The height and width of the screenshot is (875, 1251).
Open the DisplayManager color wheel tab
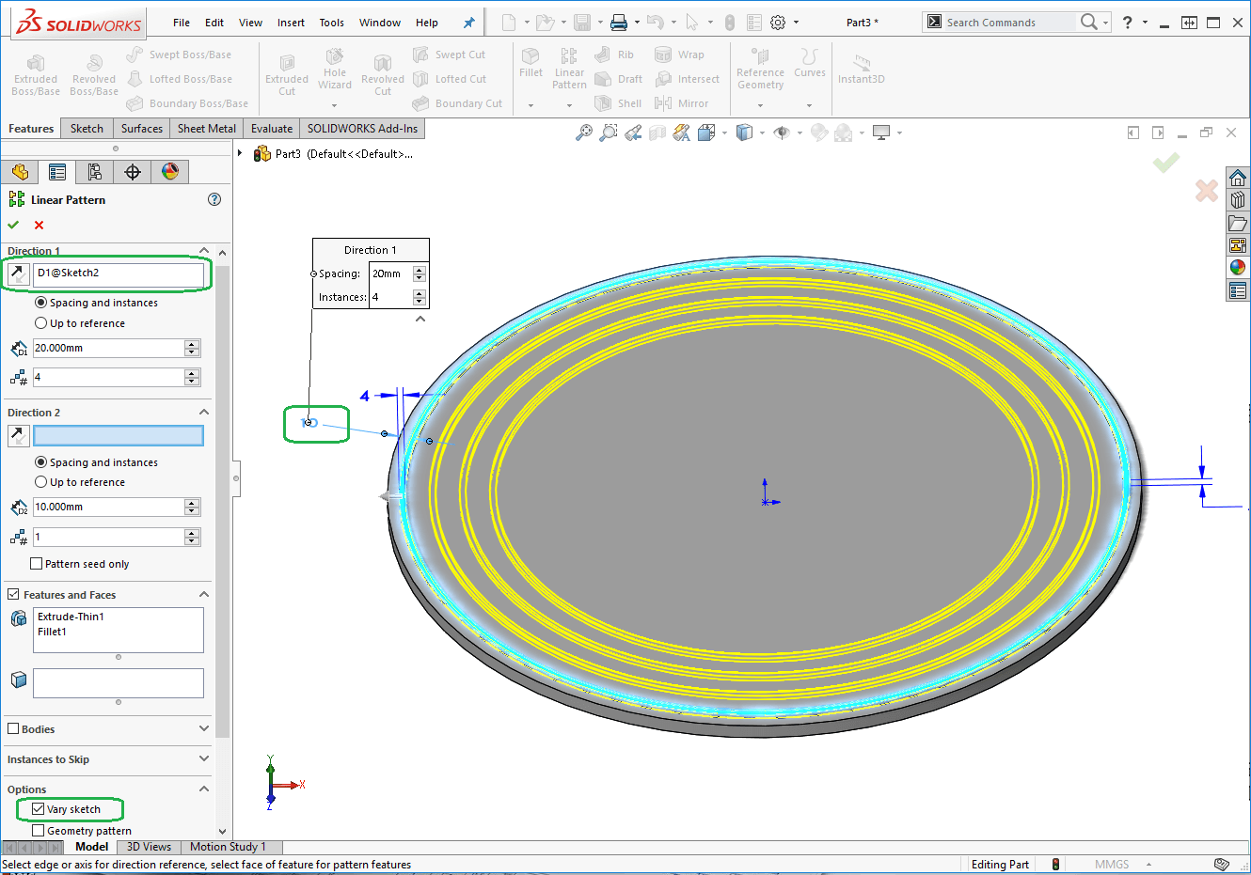point(170,172)
